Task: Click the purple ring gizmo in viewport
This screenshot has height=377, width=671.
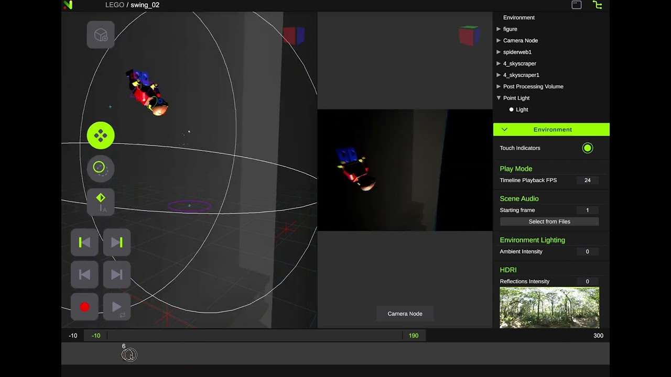Action: 189,206
